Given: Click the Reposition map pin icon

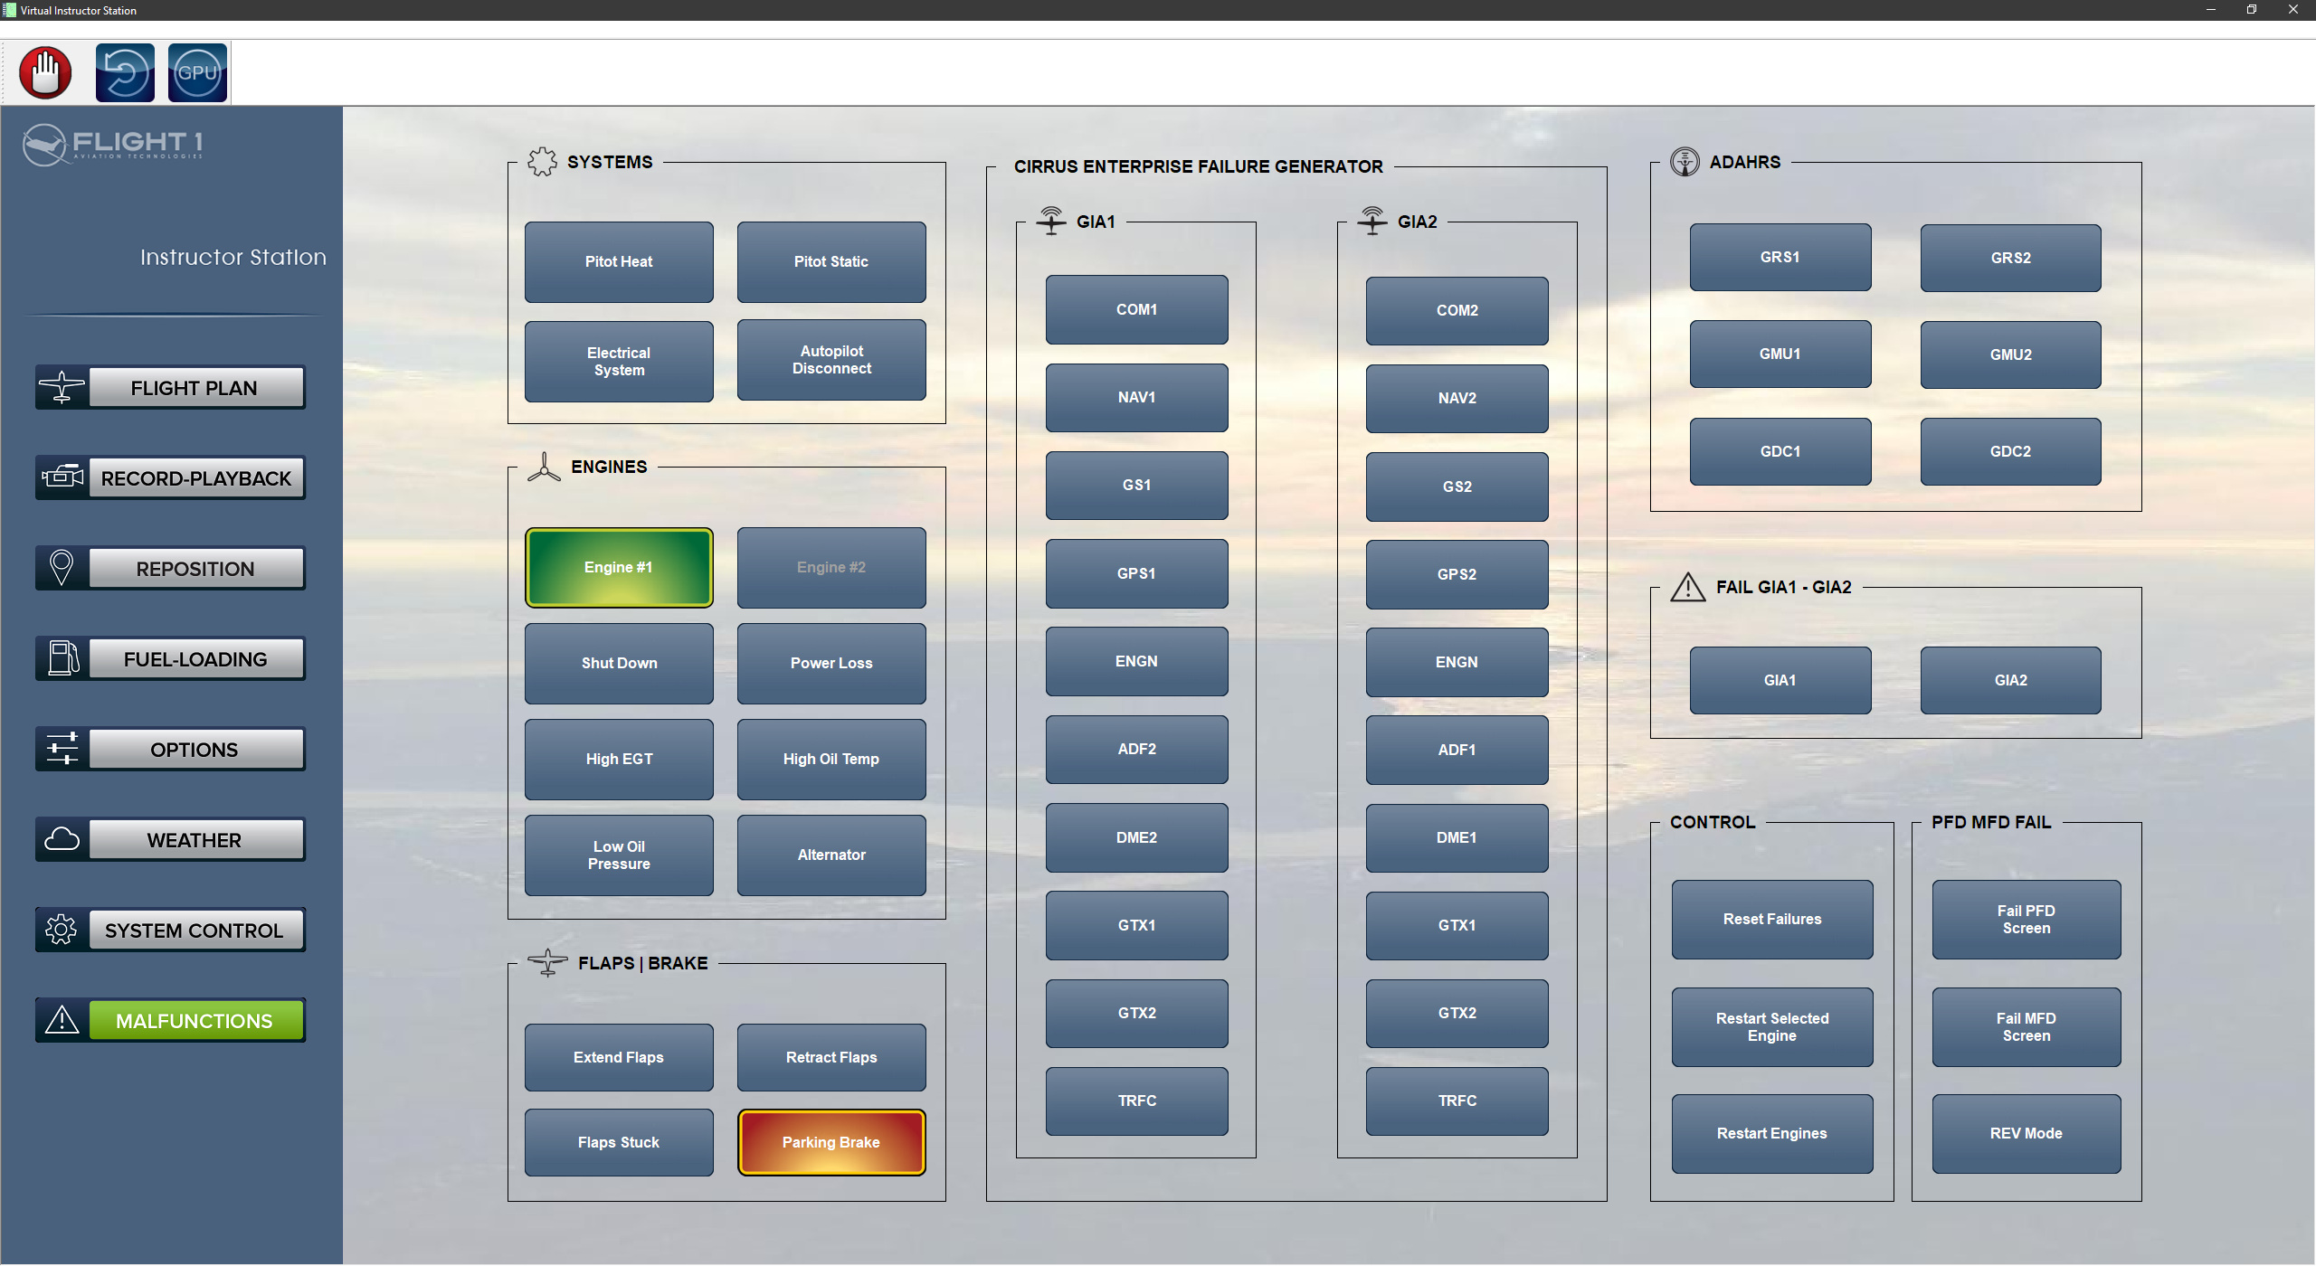Looking at the screenshot, I should pyautogui.click(x=62, y=568).
